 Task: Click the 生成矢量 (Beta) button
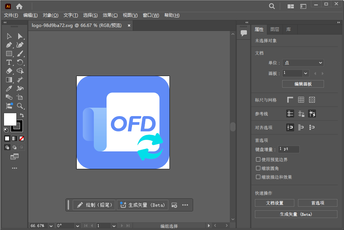pyautogui.click(x=296, y=214)
